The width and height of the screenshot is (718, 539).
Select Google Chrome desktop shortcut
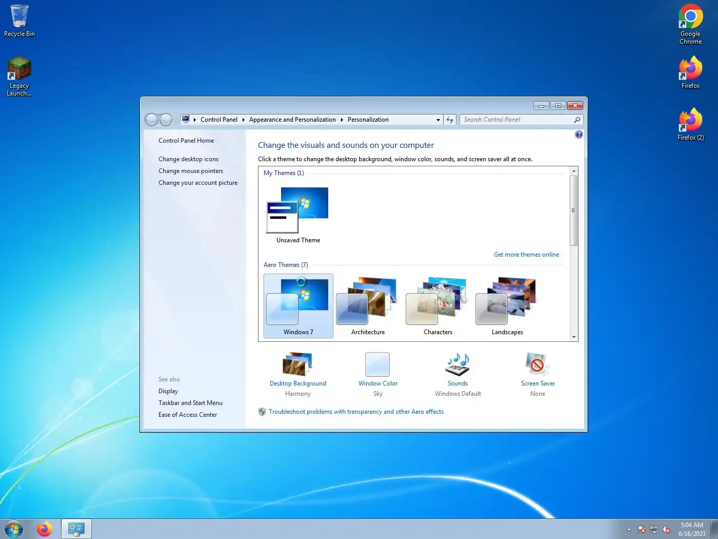[690, 24]
